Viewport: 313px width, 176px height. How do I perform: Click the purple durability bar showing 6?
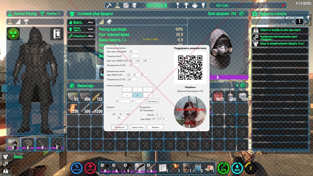[x=229, y=78]
